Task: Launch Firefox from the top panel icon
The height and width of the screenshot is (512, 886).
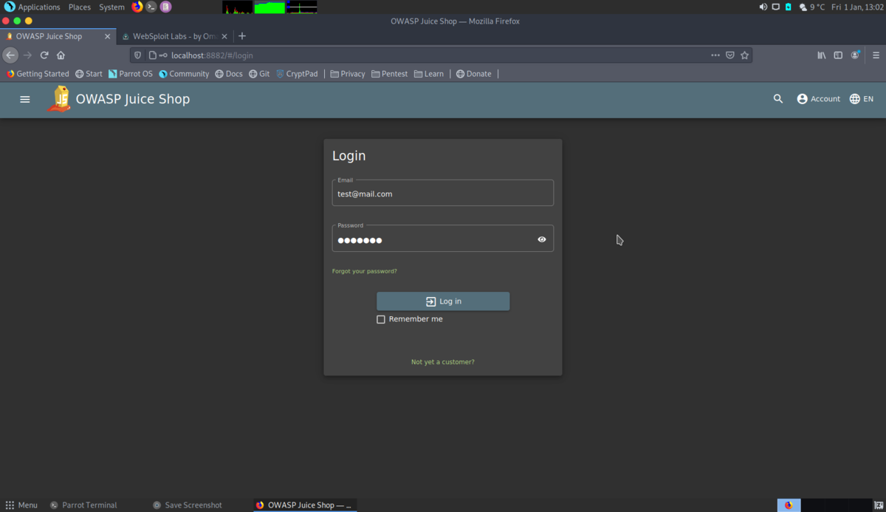Action: point(137,7)
